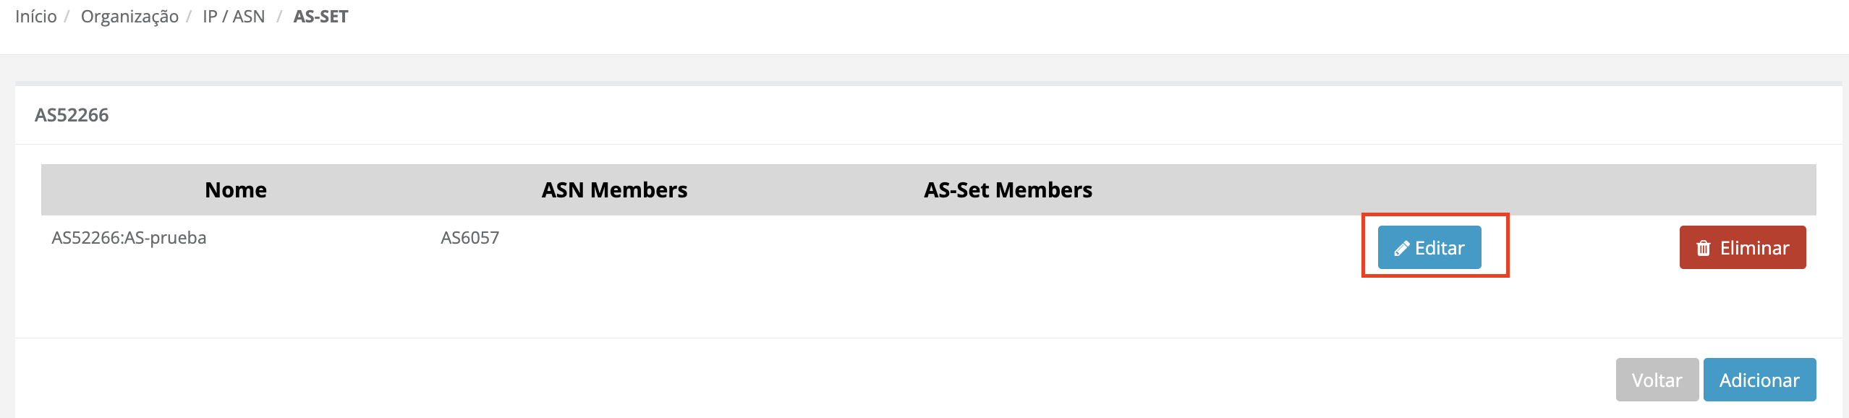1849x418 pixels.
Task: Open the Início breadcrumb link
Action: pos(35,17)
